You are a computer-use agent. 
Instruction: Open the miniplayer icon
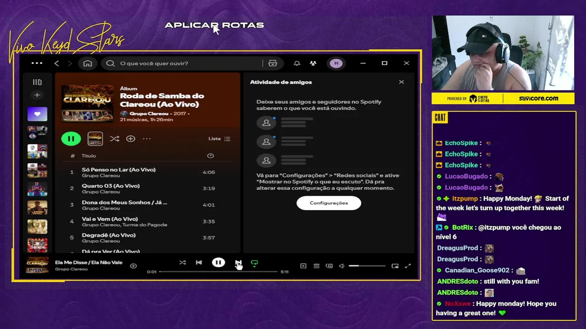pyautogui.click(x=395, y=266)
